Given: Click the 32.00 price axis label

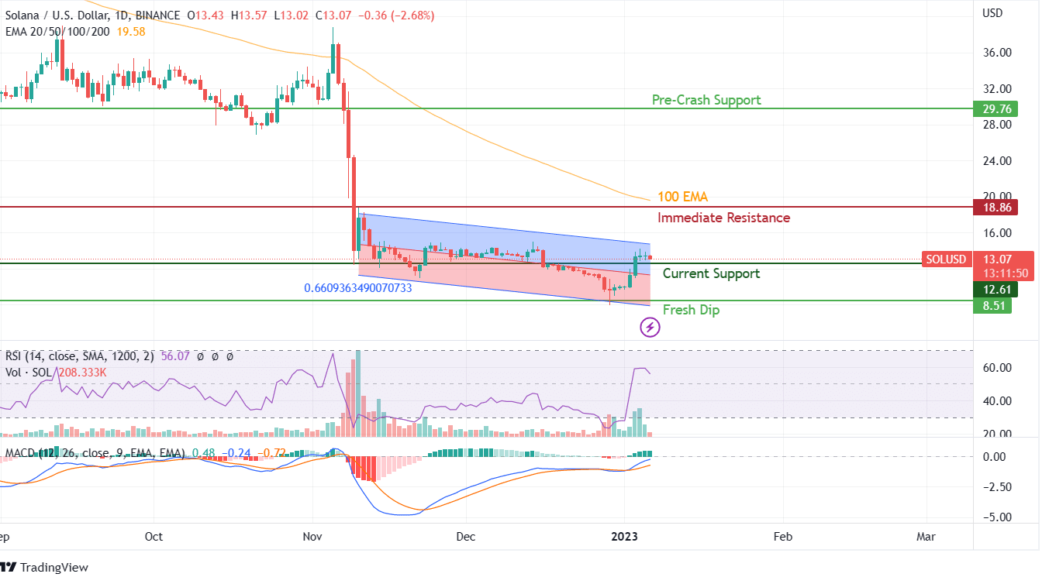Looking at the screenshot, I should (997, 88).
